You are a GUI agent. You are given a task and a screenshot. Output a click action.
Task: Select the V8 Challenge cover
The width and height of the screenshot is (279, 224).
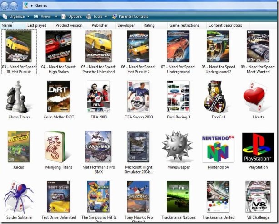258,197
